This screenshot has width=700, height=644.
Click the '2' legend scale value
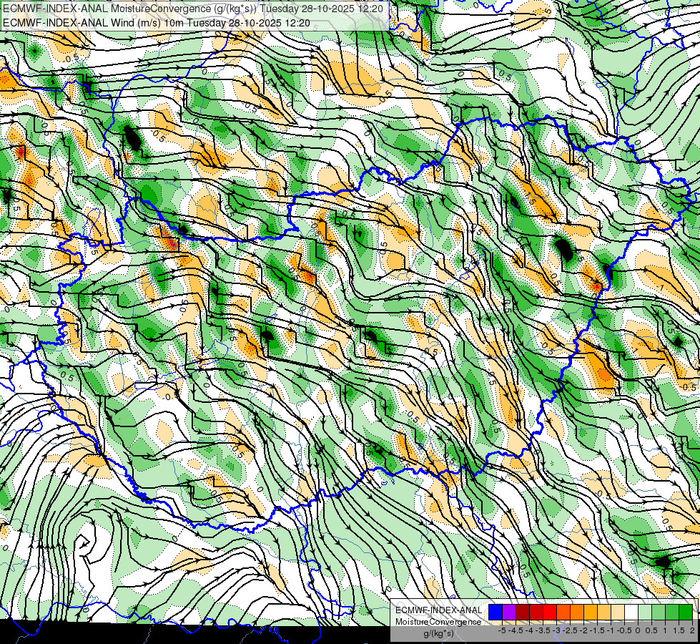(692, 630)
